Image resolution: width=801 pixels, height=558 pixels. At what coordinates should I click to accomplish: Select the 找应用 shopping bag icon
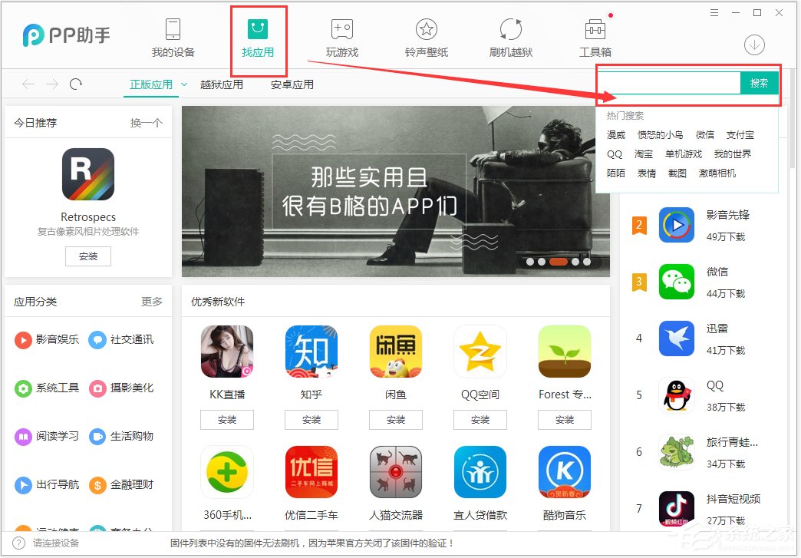pos(258,29)
